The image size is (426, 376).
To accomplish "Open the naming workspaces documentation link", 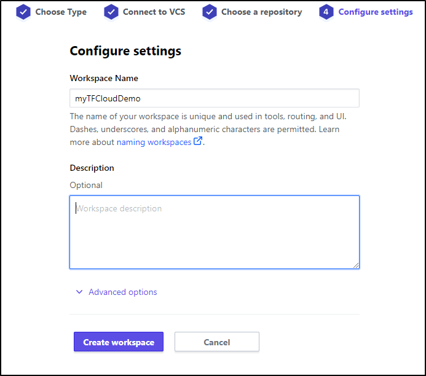I will coord(154,142).
